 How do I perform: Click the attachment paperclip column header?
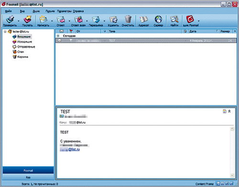click(x=185, y=31)
